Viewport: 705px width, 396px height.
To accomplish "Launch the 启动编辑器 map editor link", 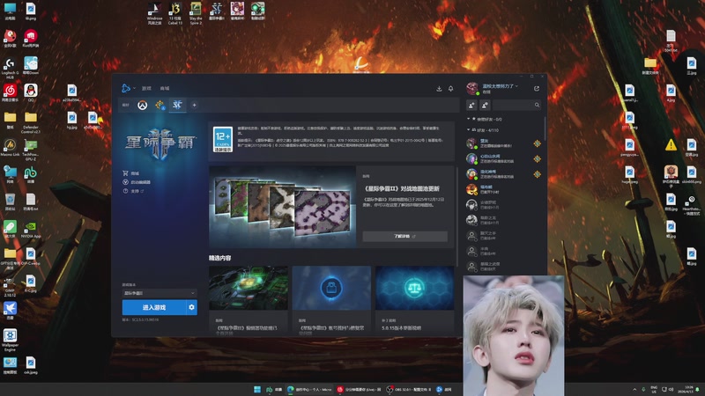I will (x=137, y=182).
